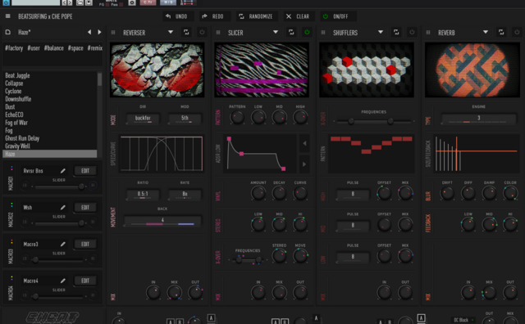Rename Rvrsr Bns macro with pencil icon

point(62,171)
